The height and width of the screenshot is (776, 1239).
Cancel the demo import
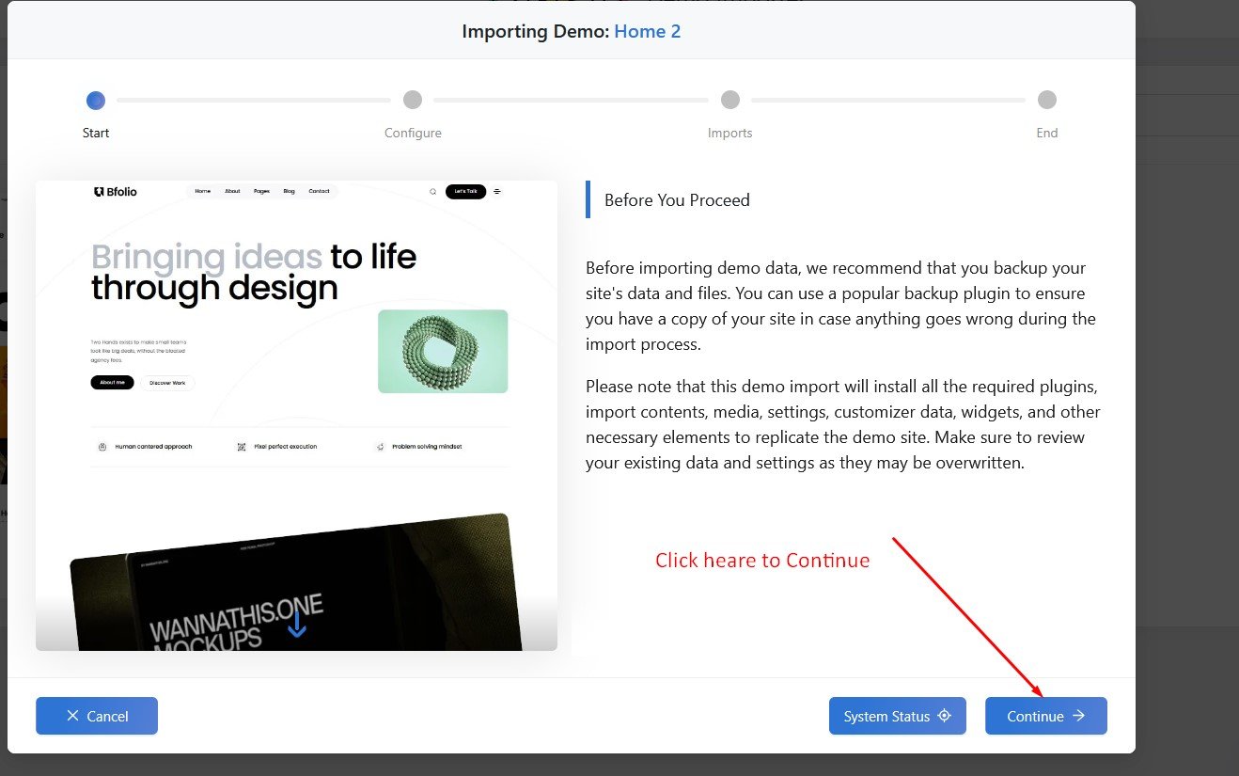point(97,716)
